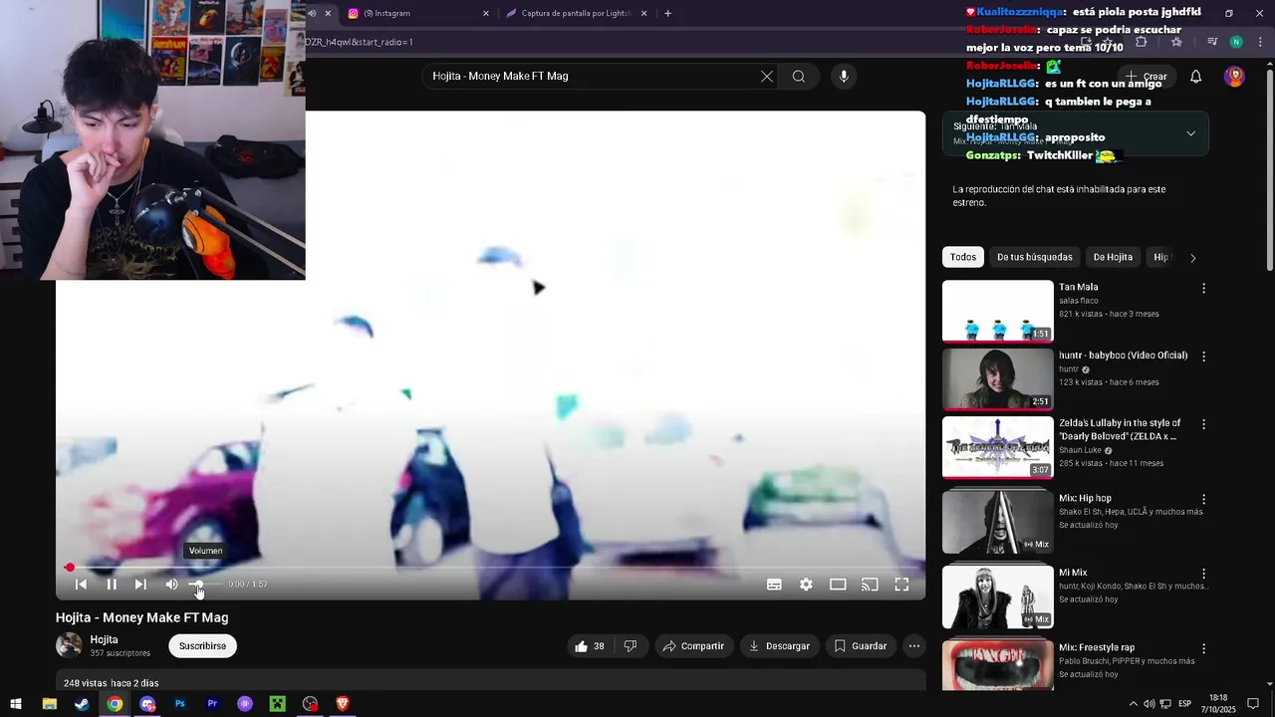The width and height of the screenshot is (1275, 717).
Task: Start a voice search with the microphone
Action: (844, 77)
